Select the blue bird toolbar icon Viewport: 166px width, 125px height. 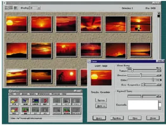[25, 102]
